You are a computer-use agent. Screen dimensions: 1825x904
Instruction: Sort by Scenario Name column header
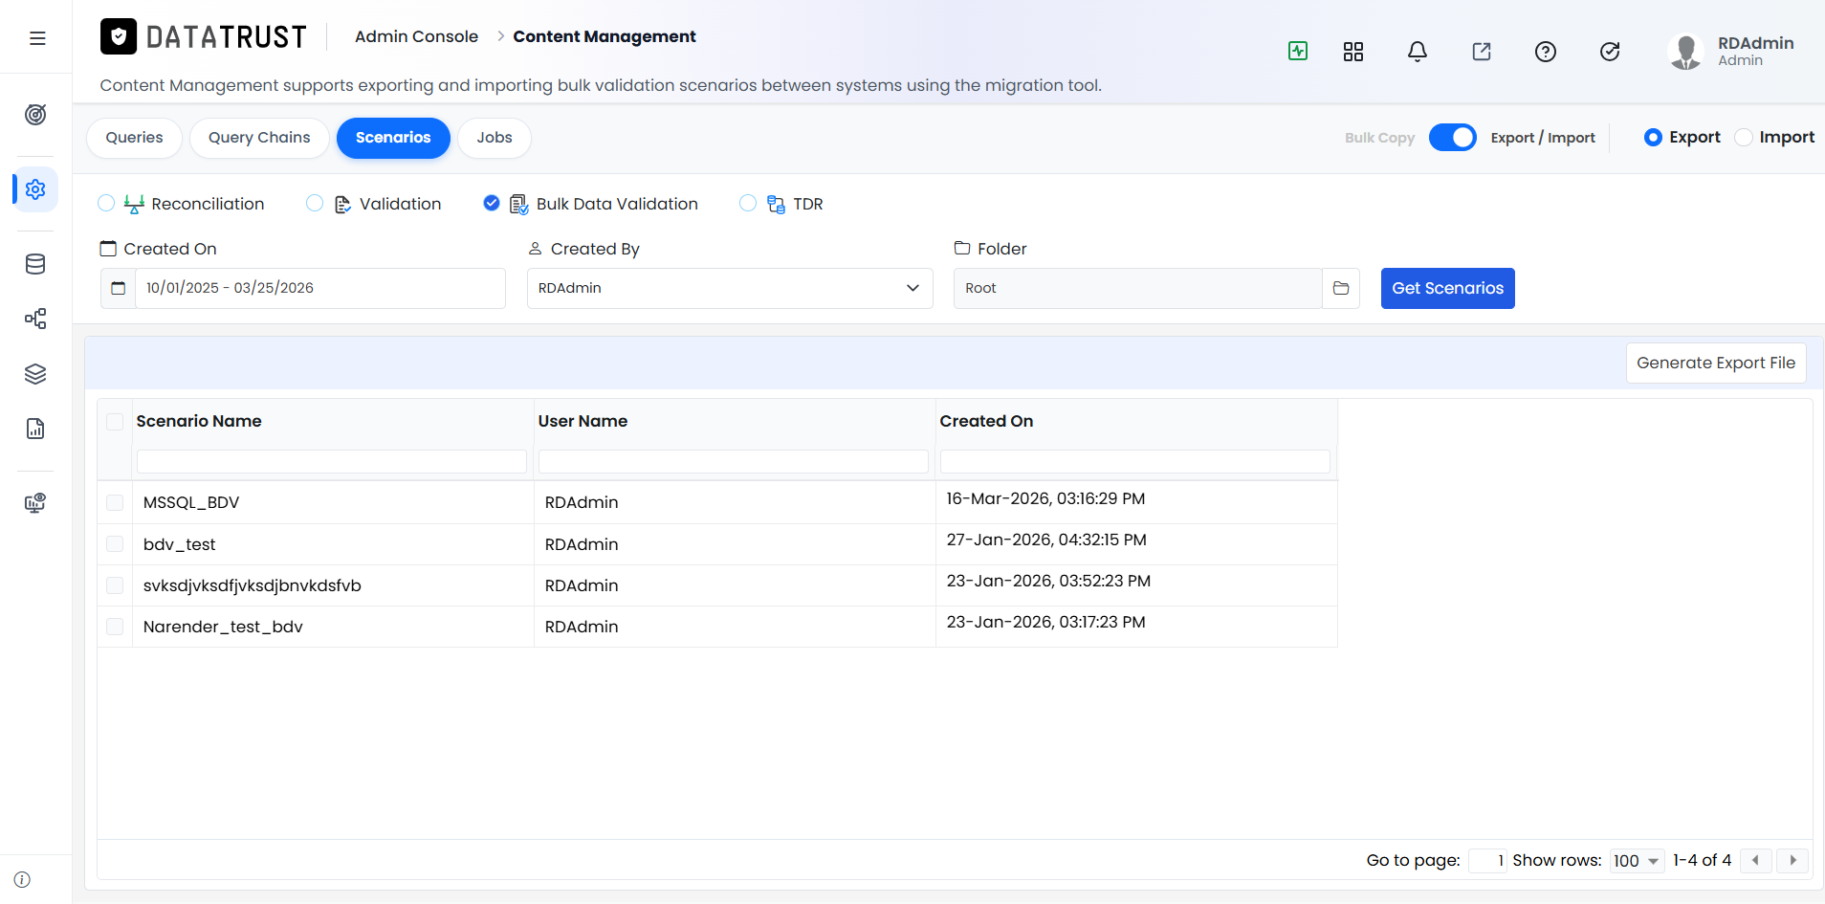(x=199, y=421)
